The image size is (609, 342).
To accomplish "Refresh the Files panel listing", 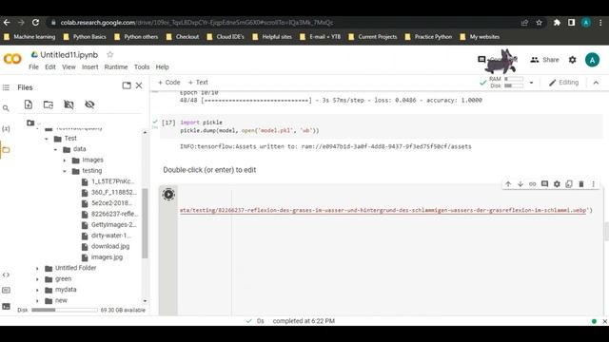I will [x=49, y=104].
